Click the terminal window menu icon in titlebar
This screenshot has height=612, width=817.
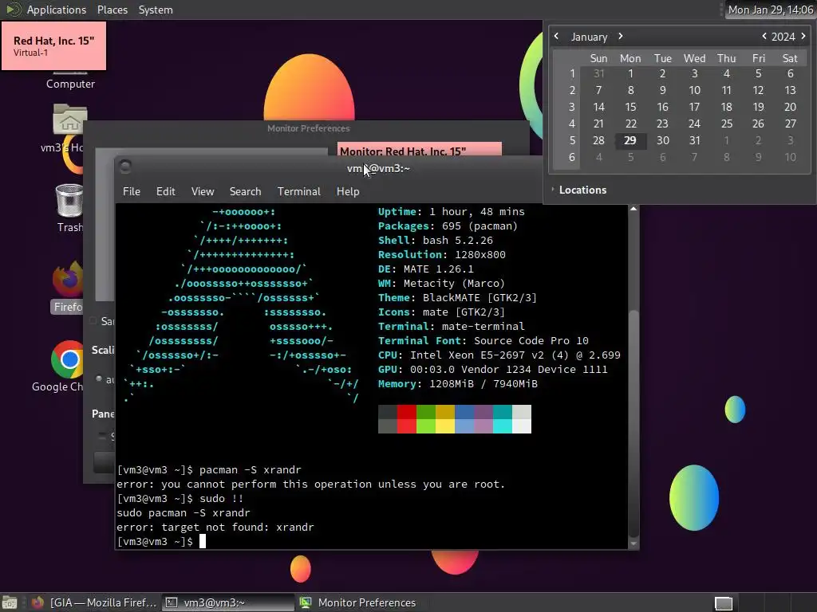point(125,167)
